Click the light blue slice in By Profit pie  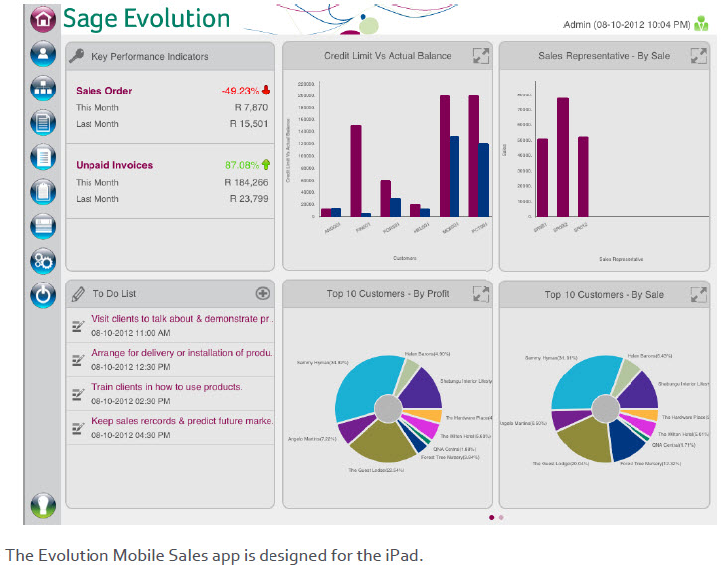pos(363,386)
